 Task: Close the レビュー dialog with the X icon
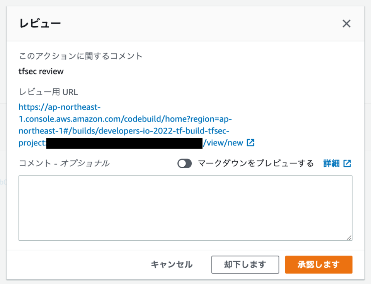tap(346, 24)
